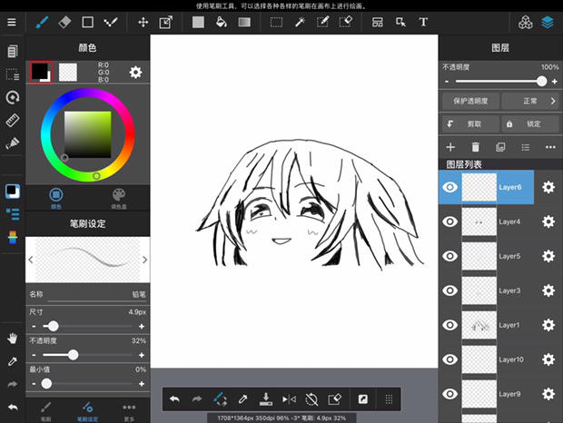Open the materials cube icon
This screenshot has height=423, width=563.
[x=525, y=23]
